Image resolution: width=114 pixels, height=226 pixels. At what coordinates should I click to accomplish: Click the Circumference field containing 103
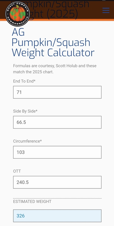coord(57,152)
